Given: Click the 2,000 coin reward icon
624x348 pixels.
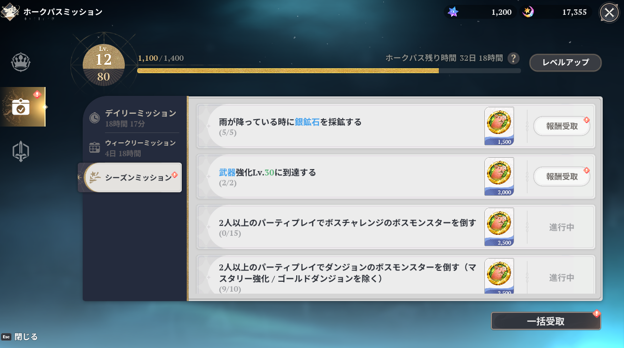Looking at the screenshot, I should (x=499, y=176).
